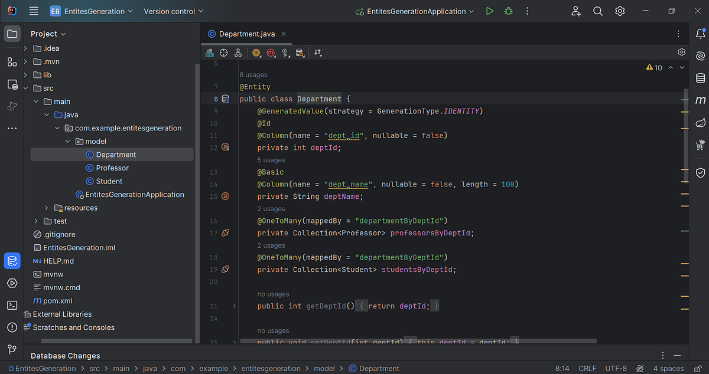Open DDL preview in the editor toolbar

tap(209, 53)
